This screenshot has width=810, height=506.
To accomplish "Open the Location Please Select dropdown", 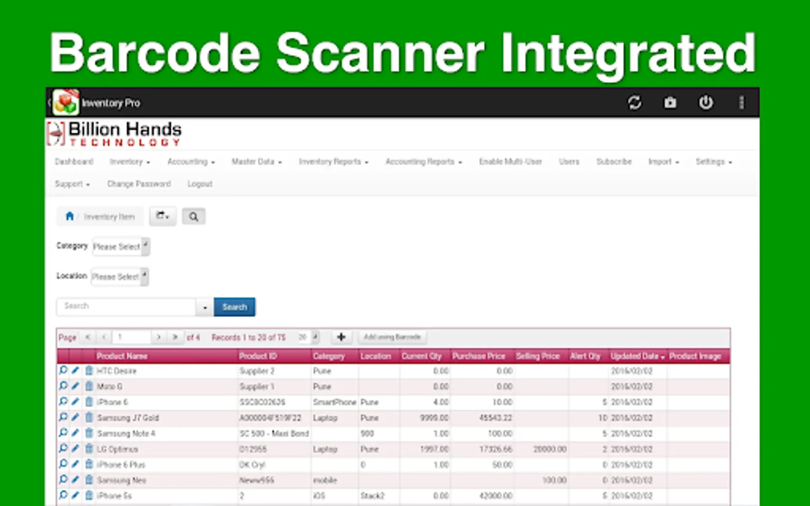I will coord(120,277).
